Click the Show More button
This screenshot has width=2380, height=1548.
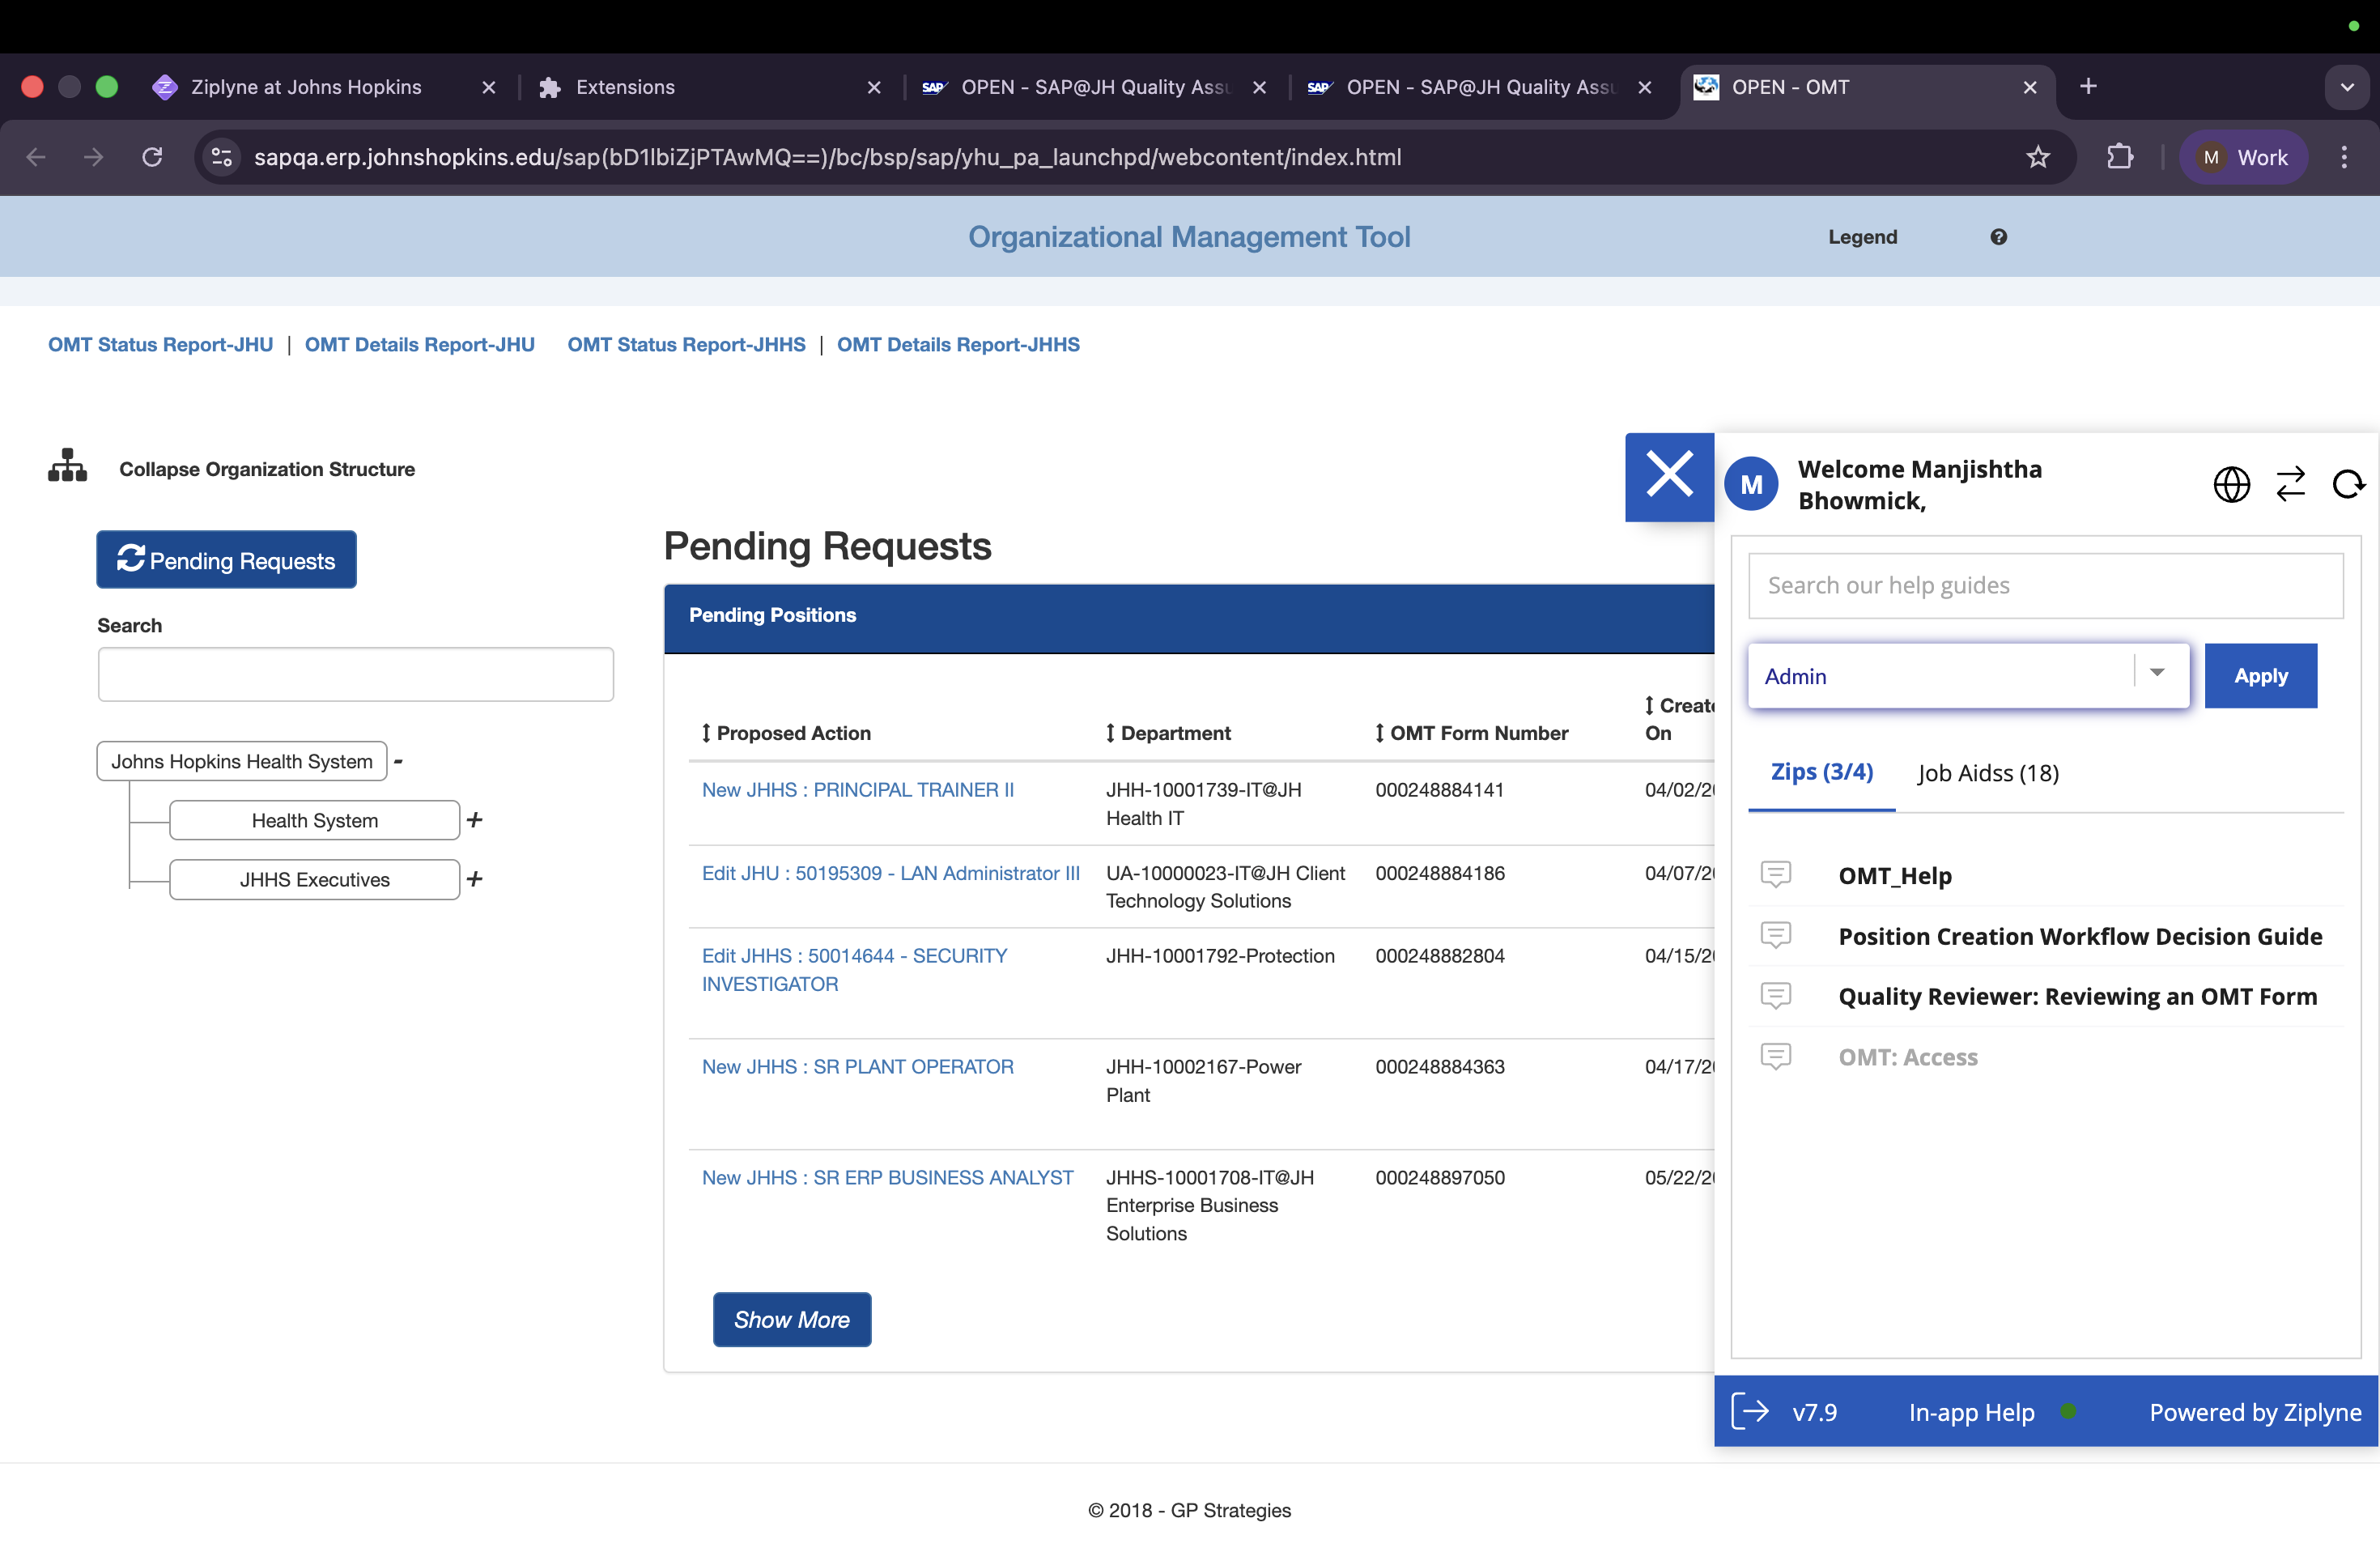point(791,1319)
